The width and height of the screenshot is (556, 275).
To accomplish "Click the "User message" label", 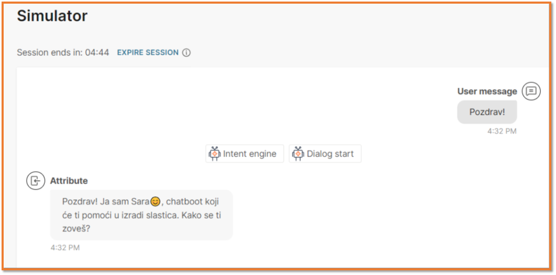I will [x=487, y=91].
